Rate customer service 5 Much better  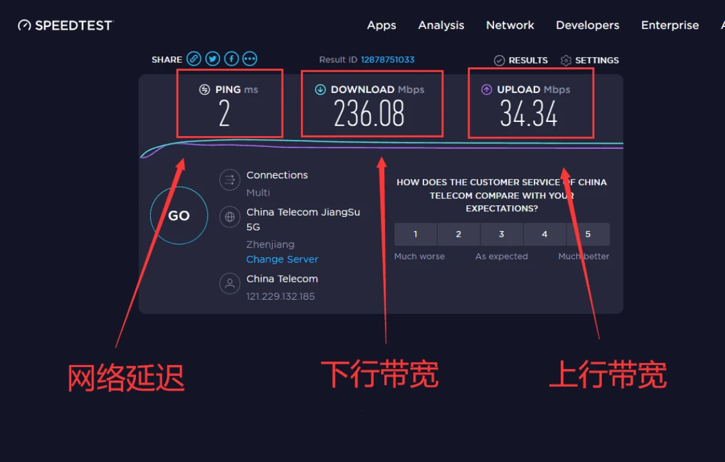tap(588, 234)
